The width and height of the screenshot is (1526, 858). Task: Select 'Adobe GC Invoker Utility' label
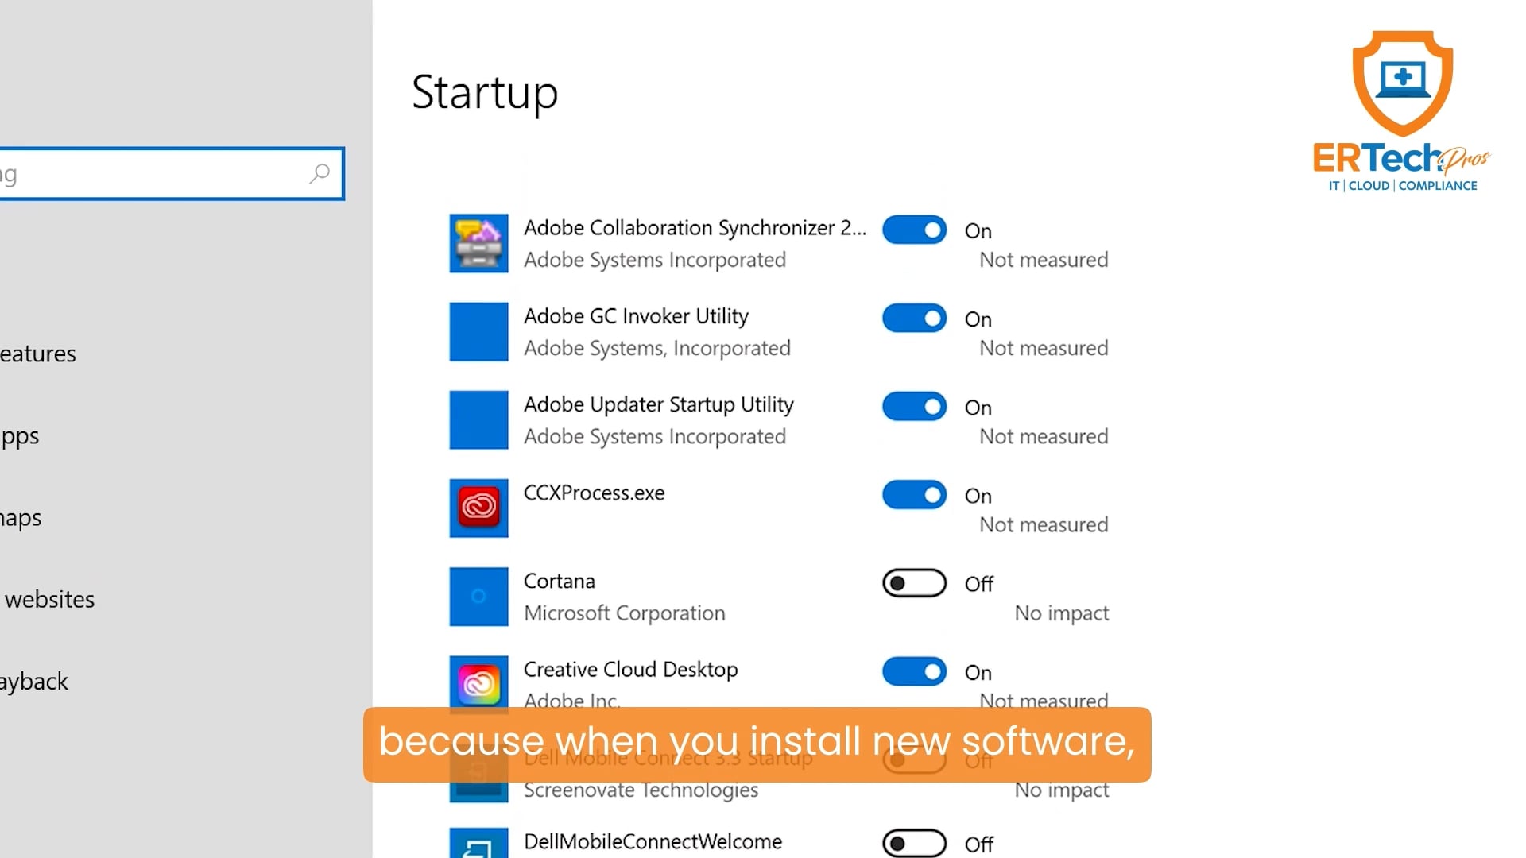[x=636, y=316]
